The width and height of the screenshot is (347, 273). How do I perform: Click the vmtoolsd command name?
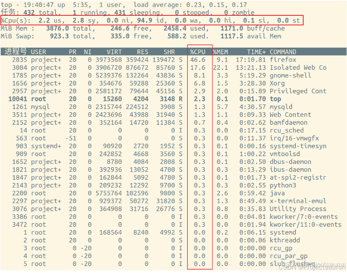tap(285, 154)
